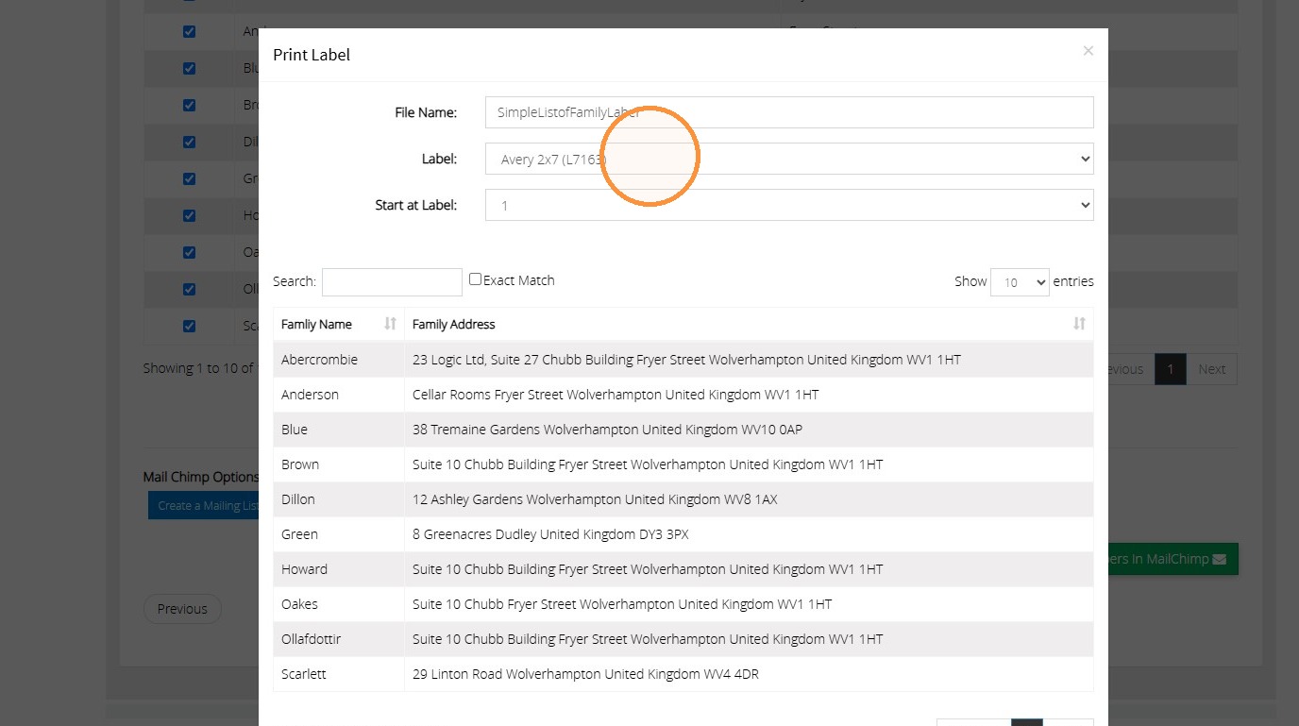Viewport: 1299px width, 726px height.
Task: Sort by Family Name column icon
Action: (390, 324)
